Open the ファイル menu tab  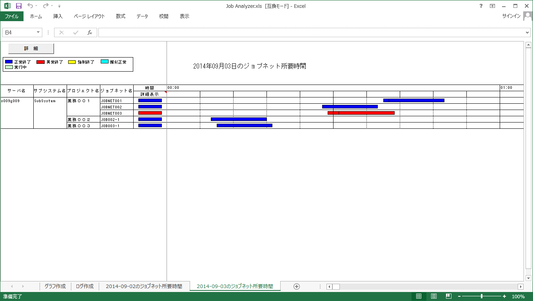point(12,16)
